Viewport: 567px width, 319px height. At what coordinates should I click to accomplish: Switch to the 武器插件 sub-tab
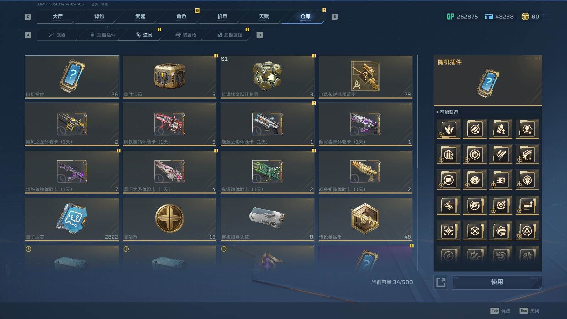point(103,35)
